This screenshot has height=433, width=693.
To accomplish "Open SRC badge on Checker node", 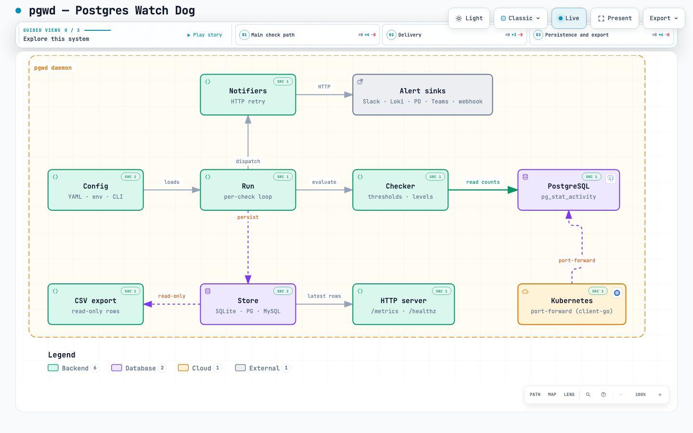I will (x=436, y=177).
